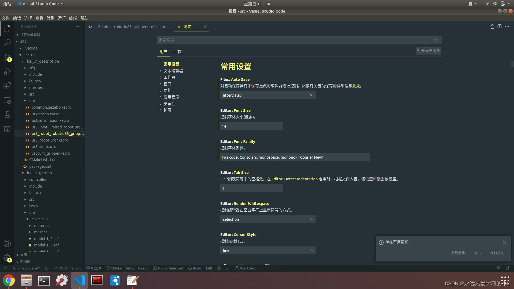Open the Auto Save afterDelay dropdown

tap(268, 95)
